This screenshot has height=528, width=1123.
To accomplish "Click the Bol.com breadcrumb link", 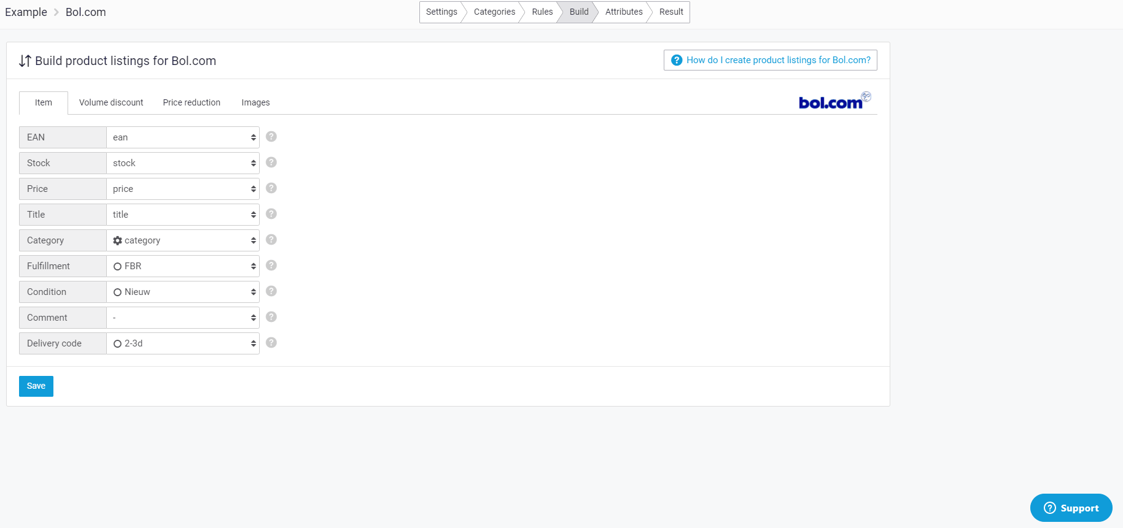I will pyautogui.click(x=86, y=12).
